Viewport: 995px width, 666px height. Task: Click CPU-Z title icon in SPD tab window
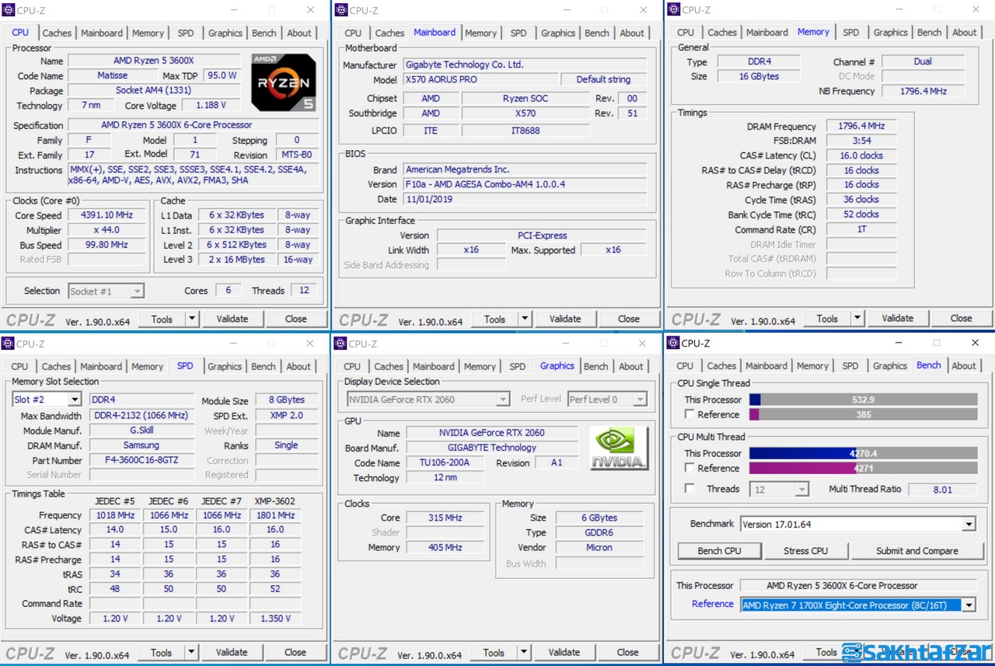tap(9, 343)
